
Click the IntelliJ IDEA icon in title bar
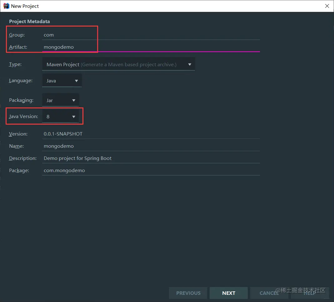(x=6, y=6)
